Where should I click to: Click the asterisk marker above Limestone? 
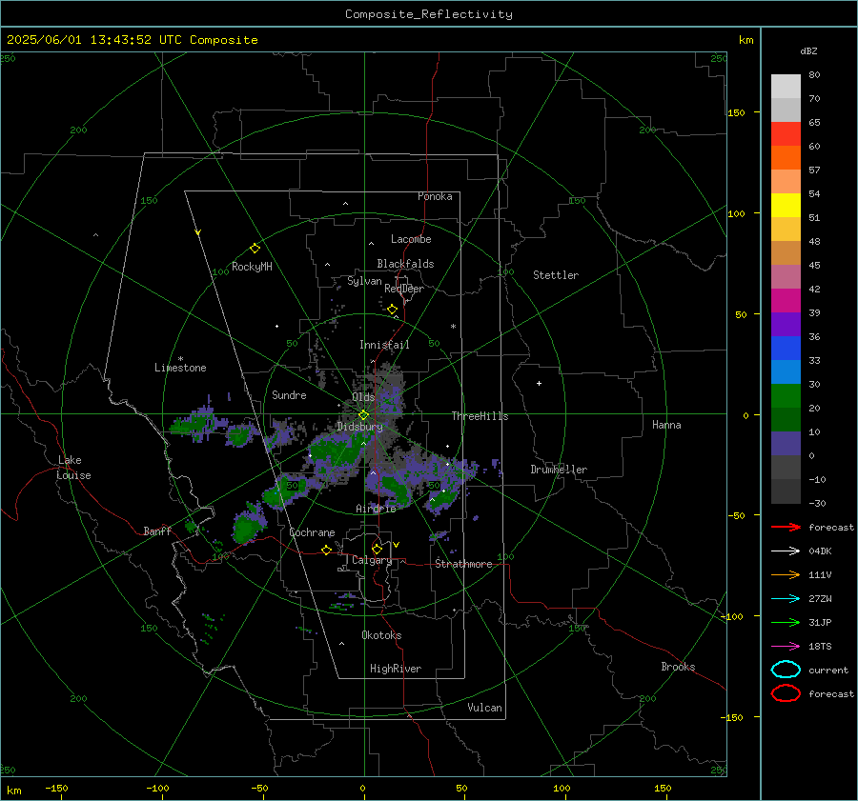point(180,359)
